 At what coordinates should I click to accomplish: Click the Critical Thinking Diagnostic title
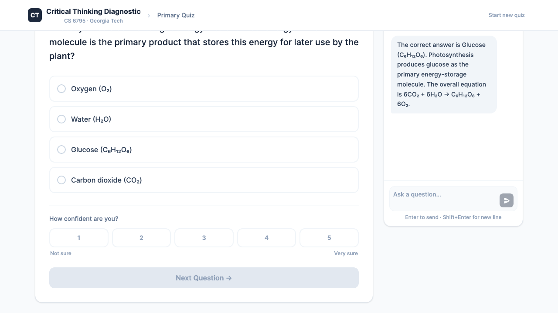pos(93,11)
